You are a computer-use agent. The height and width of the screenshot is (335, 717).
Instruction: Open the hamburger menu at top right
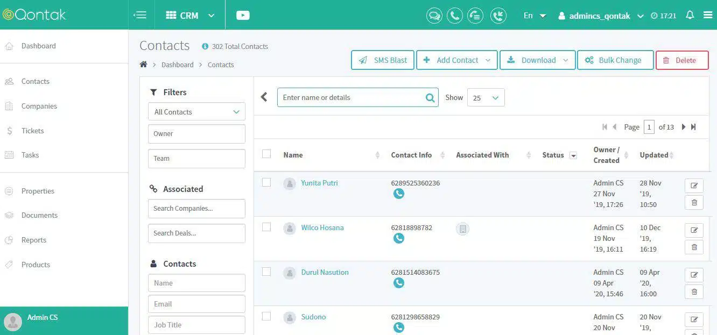pos(708,15)
